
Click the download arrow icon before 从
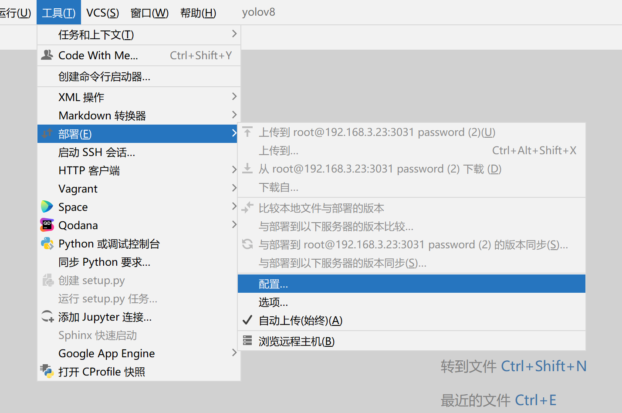click(247, 168)
